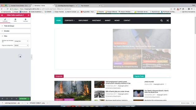
Task: Open Aplicaciones bookmarks shortcut
Action: point(6,12)
